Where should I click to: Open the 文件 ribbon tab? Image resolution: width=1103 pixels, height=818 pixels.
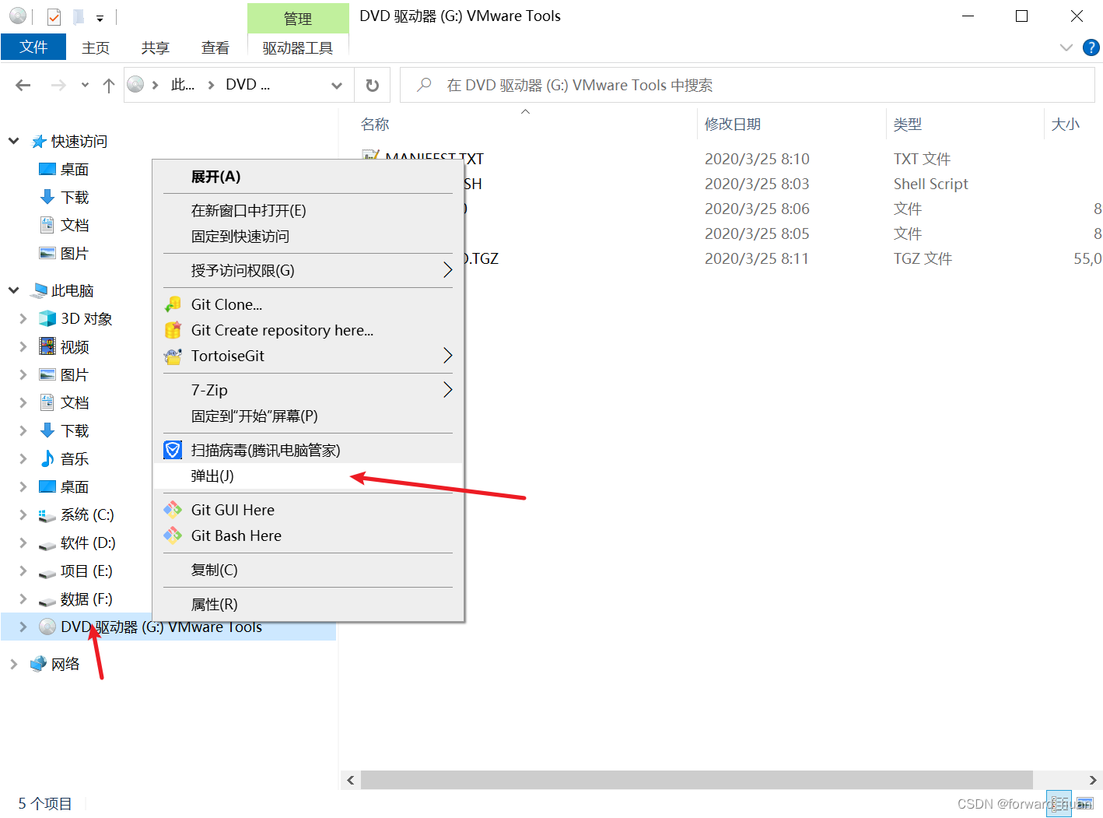pyautogui.click(x=33, y=47)
